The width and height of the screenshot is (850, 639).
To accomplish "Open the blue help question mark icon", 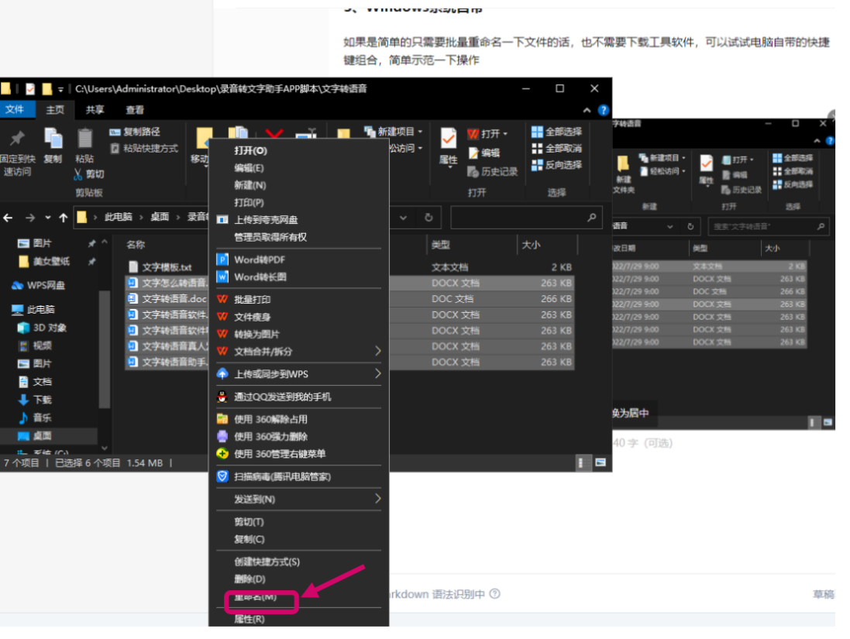I will pyautogui.click(x=603, y=110).
